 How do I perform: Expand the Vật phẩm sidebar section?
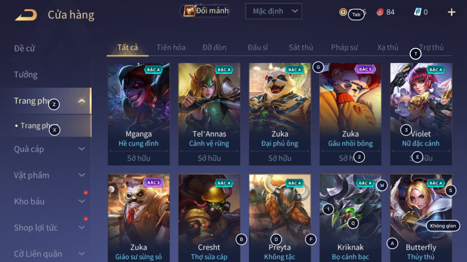pyautogui.click(x=82, y=175)
